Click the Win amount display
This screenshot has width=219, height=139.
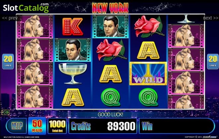pyautogui.click(x=177, y=126)
